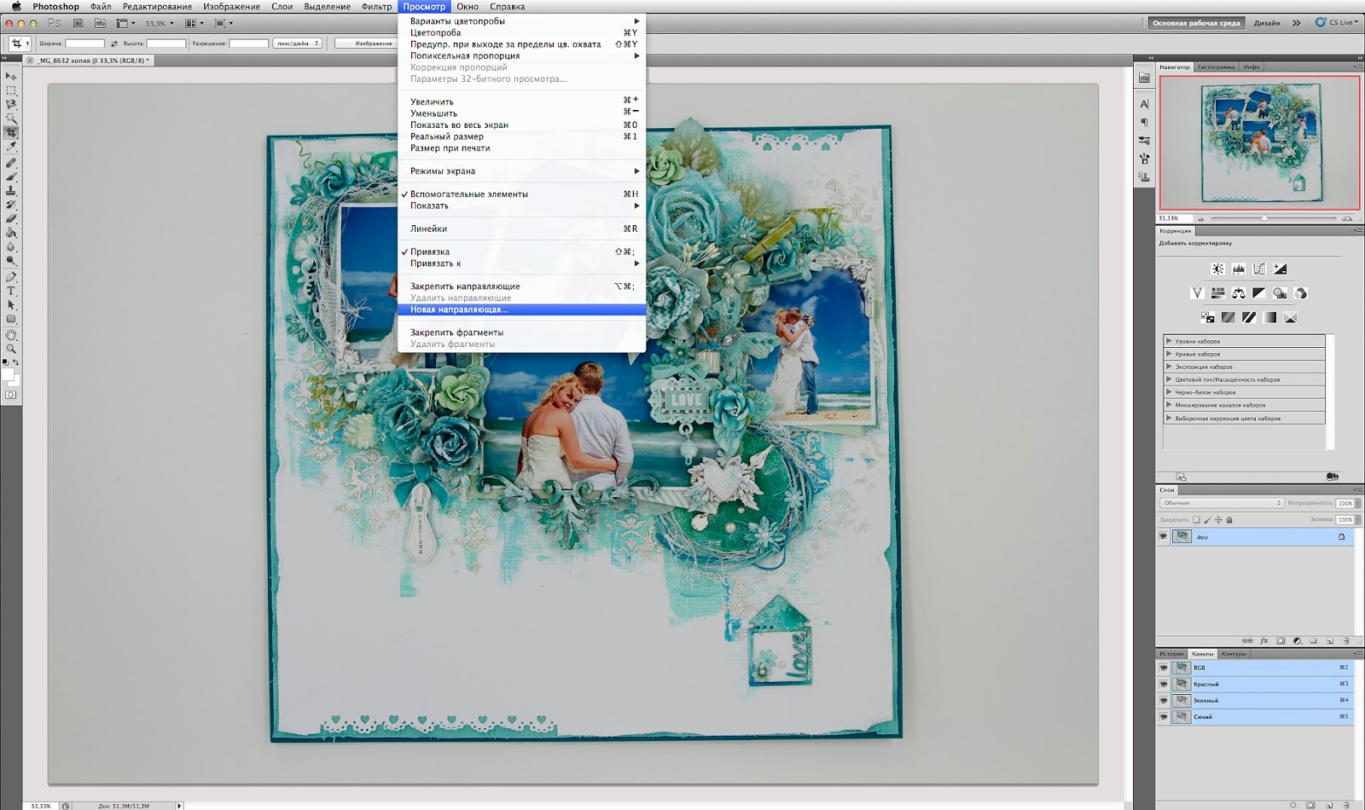The width and height of the screenshot is (1365, 810).
Task: Choose Новая направляющая menu item
Action: click(521, 310)
